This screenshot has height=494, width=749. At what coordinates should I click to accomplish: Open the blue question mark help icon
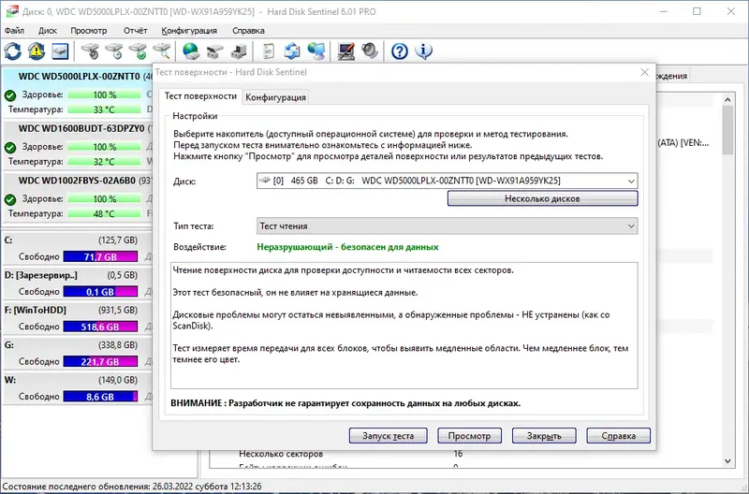[400, 51]
